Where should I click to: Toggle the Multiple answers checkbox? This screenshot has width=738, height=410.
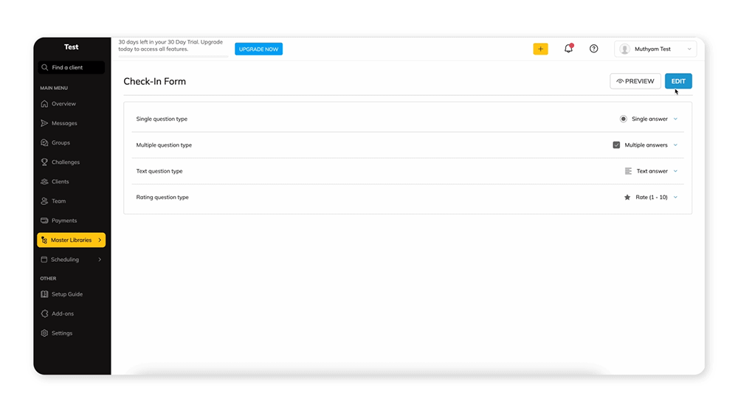[616, 145]
